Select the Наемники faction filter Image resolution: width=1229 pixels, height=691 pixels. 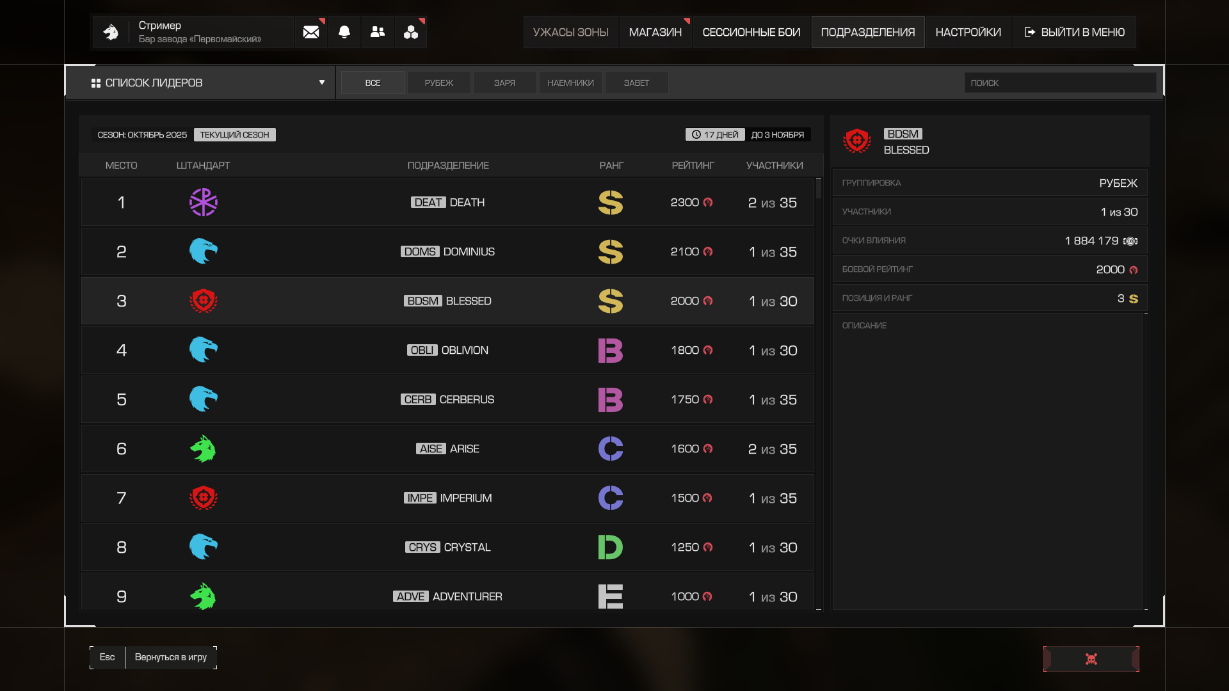click(x=570, y=83)
